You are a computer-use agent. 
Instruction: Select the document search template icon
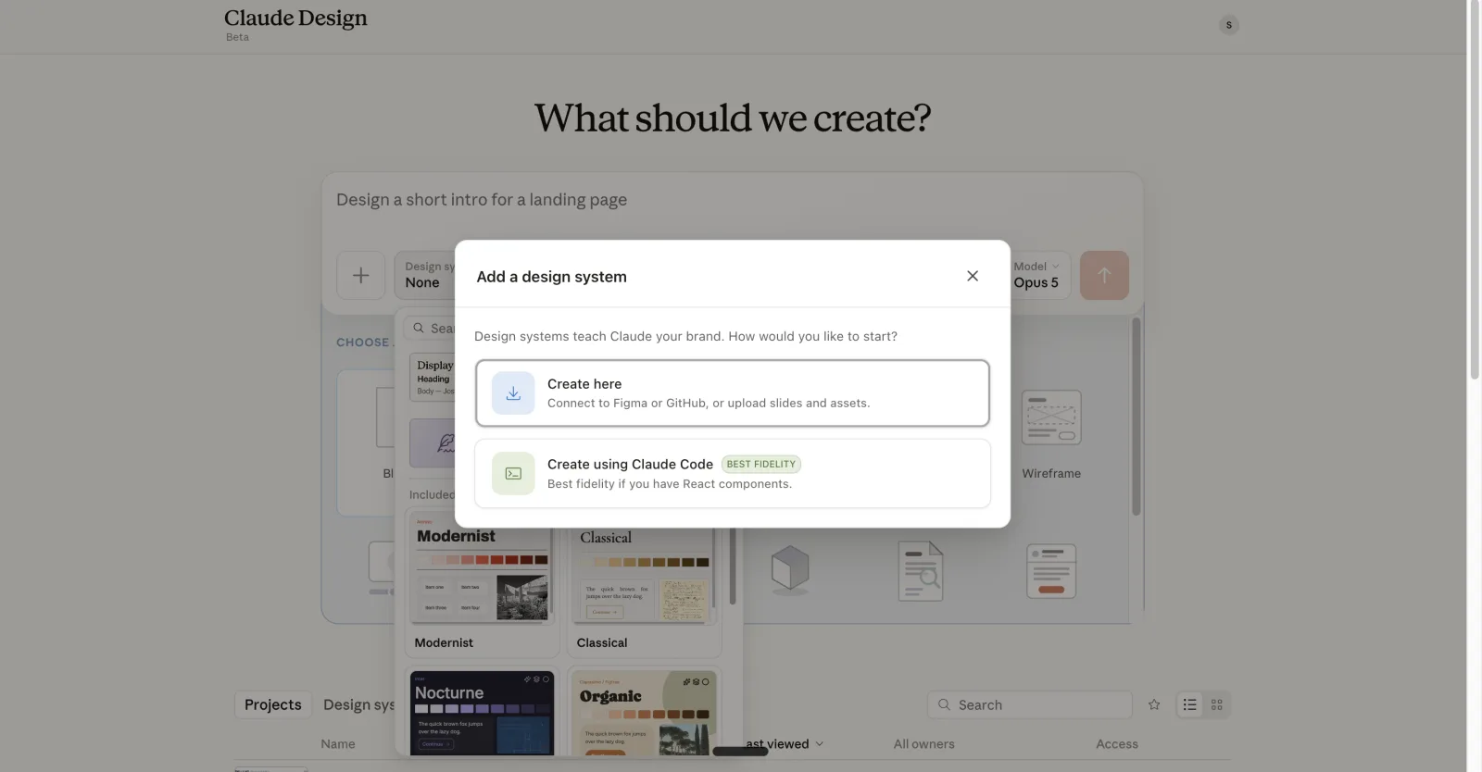921,571
